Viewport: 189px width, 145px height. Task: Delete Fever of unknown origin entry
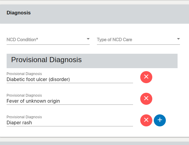click(x=146, y=98)
